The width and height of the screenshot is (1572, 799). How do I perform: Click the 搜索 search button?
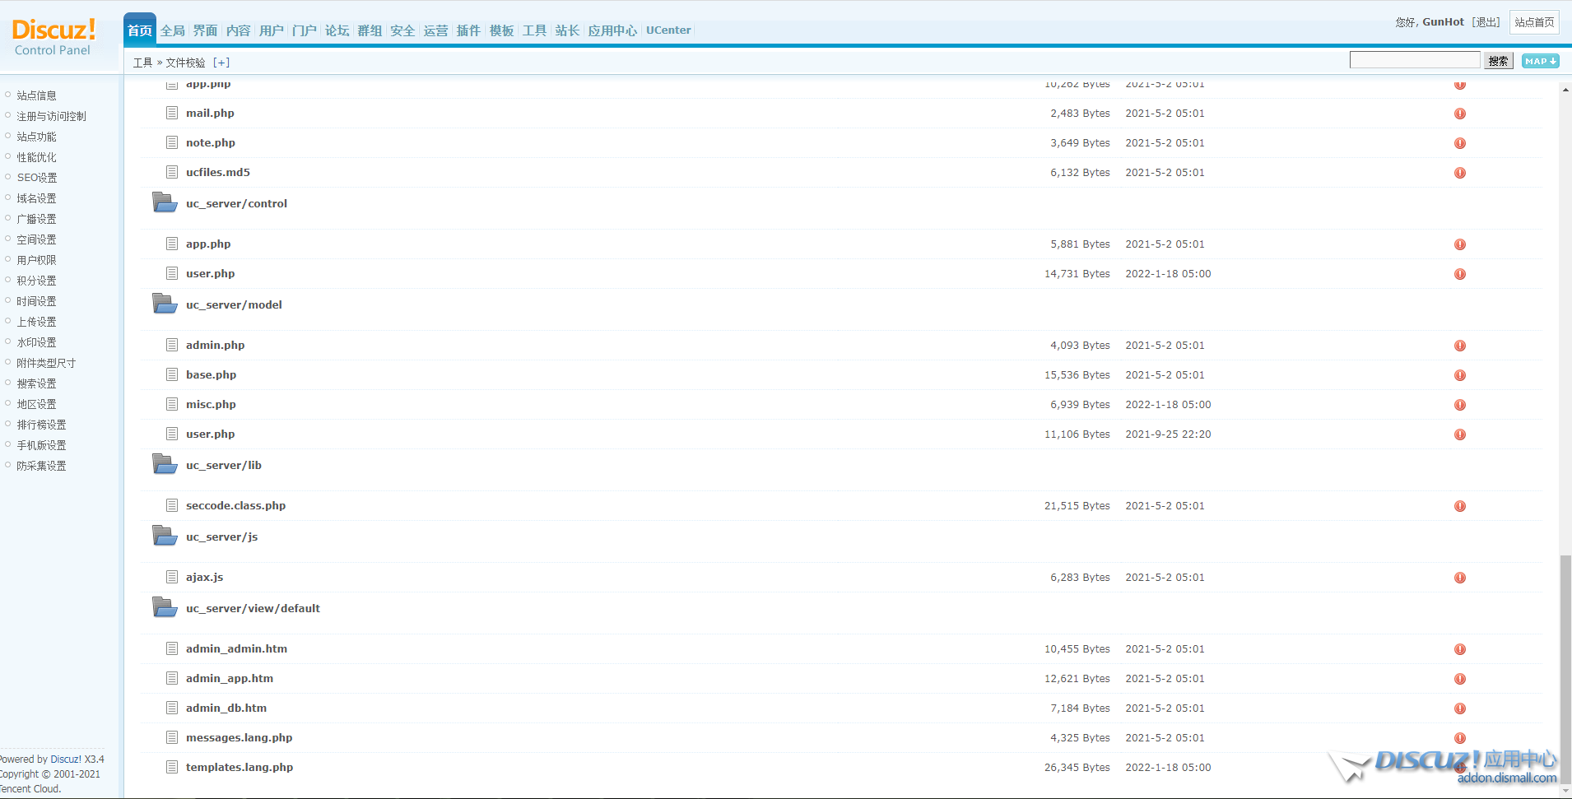click(1498, 61)
